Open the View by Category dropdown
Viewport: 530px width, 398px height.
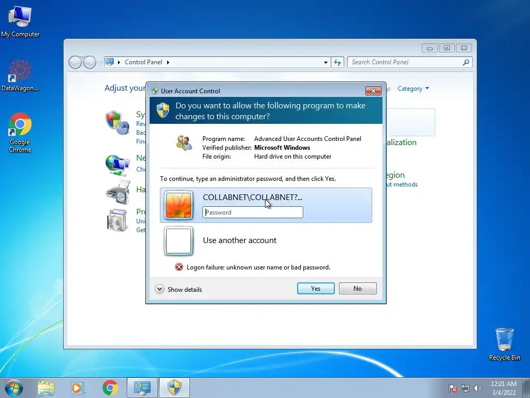[x=413, y=89]
